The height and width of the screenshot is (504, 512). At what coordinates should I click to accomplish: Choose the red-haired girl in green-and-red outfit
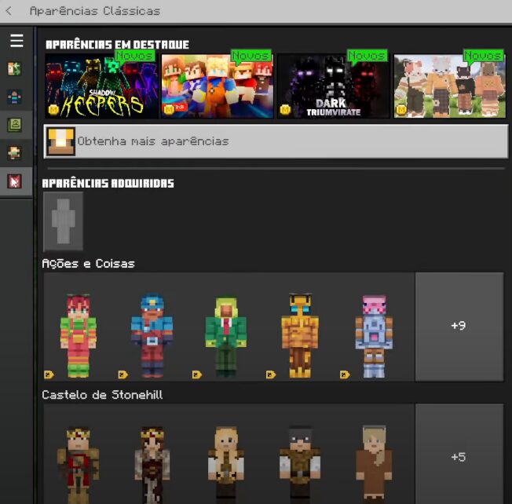(78, 335)
